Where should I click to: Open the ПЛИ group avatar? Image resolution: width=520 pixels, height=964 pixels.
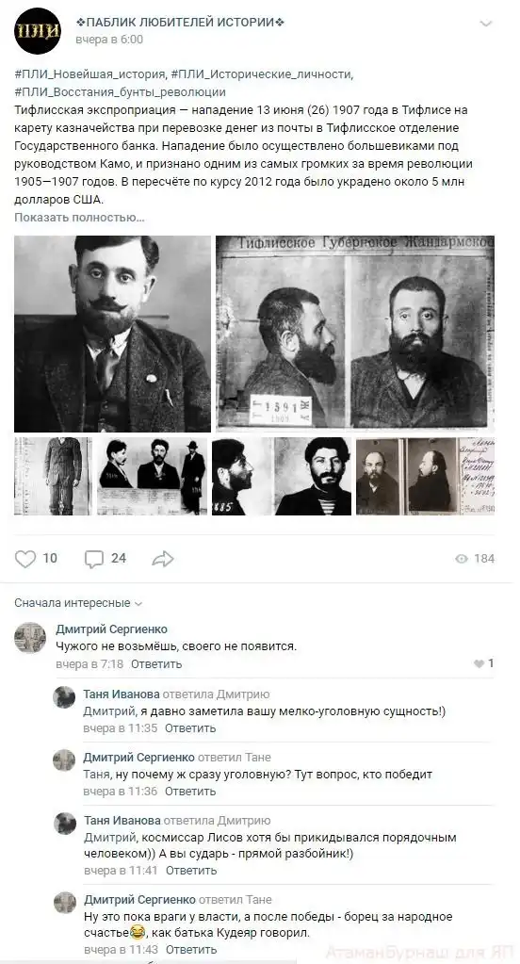pos(38,31)
